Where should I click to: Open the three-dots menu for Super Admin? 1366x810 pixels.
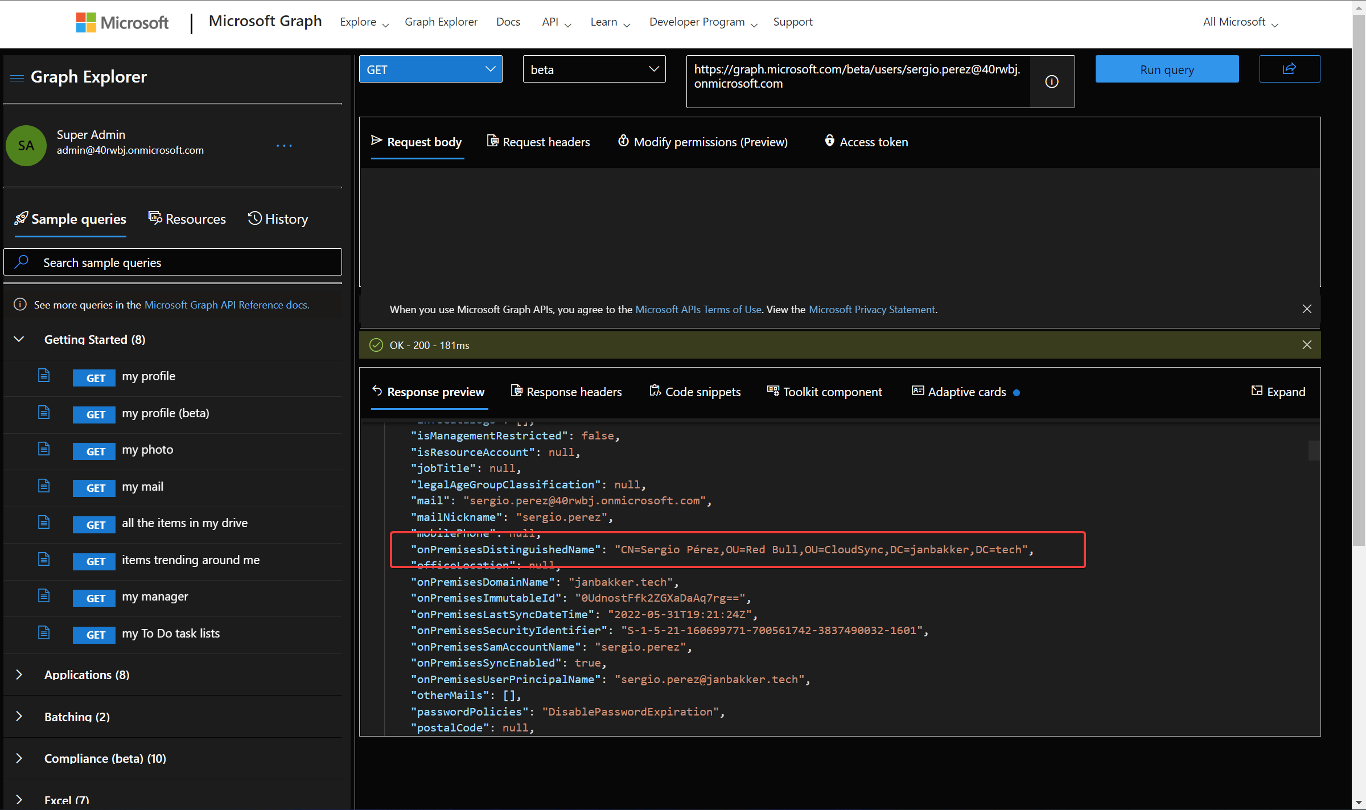(283, 146)
